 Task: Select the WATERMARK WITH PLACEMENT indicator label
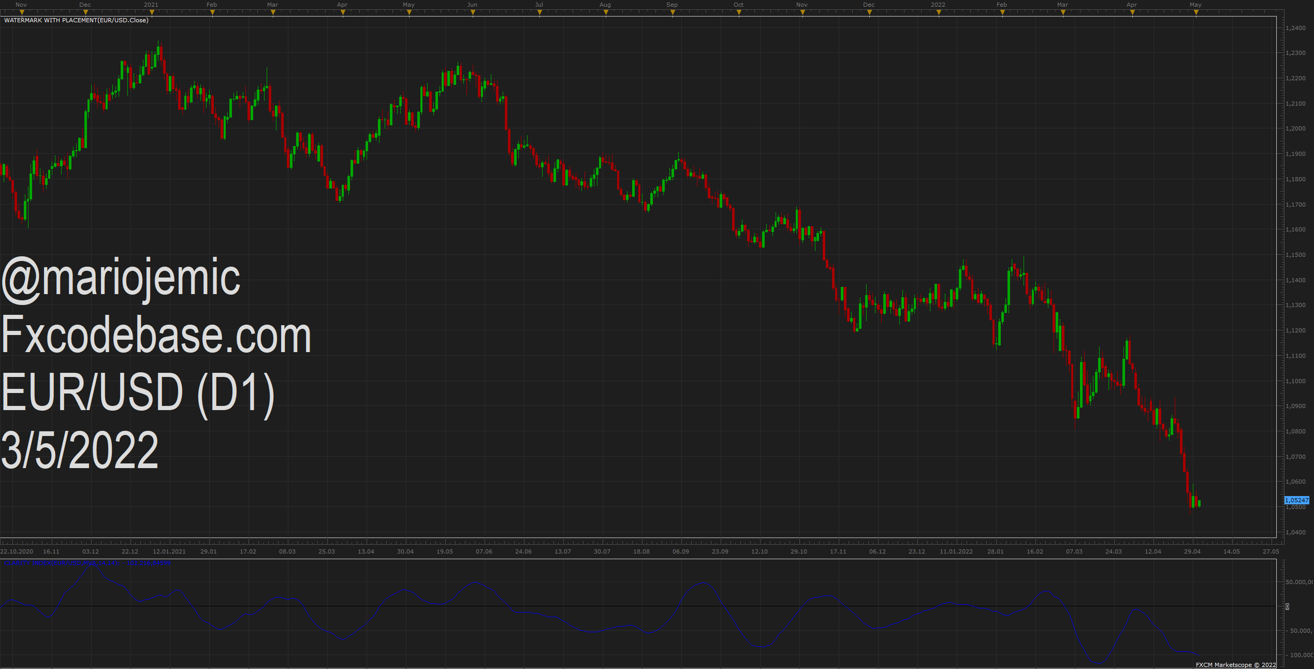(76, 20)
